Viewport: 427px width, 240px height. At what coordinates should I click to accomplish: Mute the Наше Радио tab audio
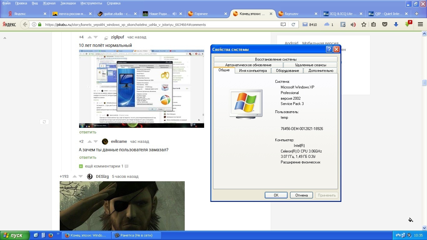click(174, 14)
